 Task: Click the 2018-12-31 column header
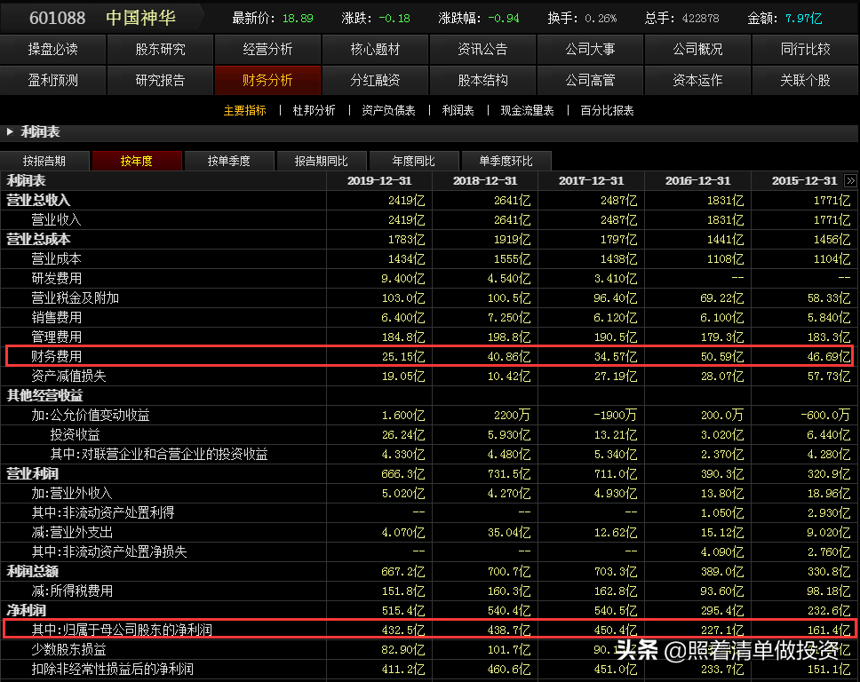pos(485,181)
